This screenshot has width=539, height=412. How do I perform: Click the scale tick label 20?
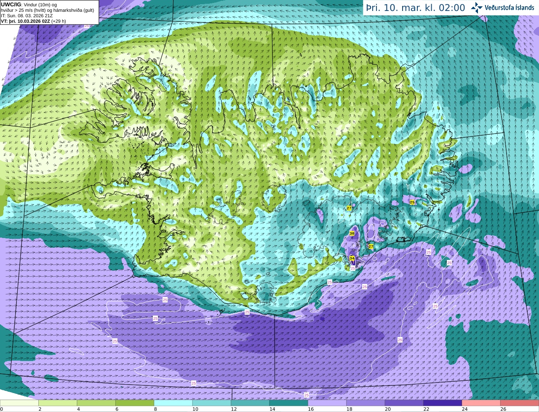pos(387,409)
